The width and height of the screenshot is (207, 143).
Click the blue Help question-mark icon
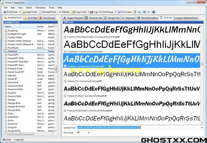click(x=154, y=12)
